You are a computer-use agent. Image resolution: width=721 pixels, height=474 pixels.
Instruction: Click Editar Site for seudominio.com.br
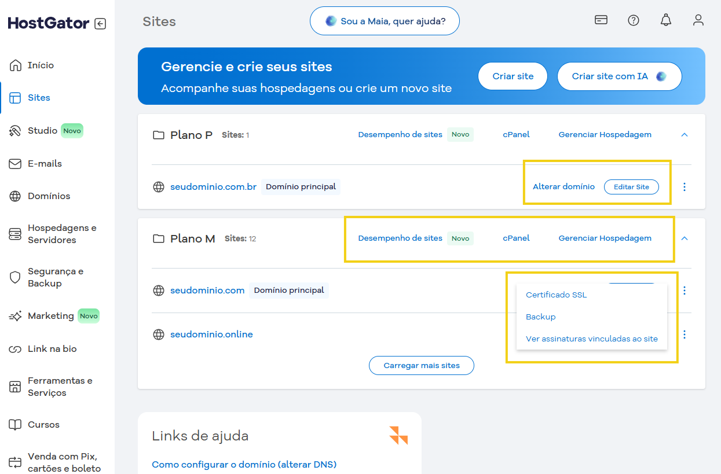pos(631,187)
